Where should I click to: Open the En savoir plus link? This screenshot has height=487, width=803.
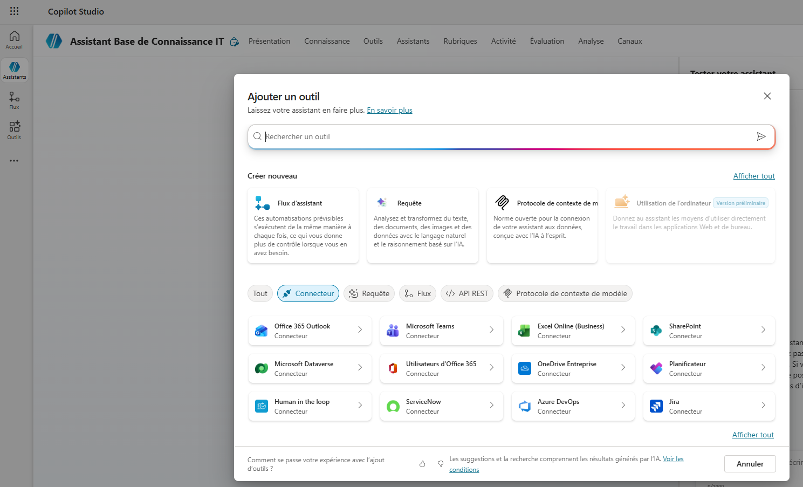click(389, 110)
